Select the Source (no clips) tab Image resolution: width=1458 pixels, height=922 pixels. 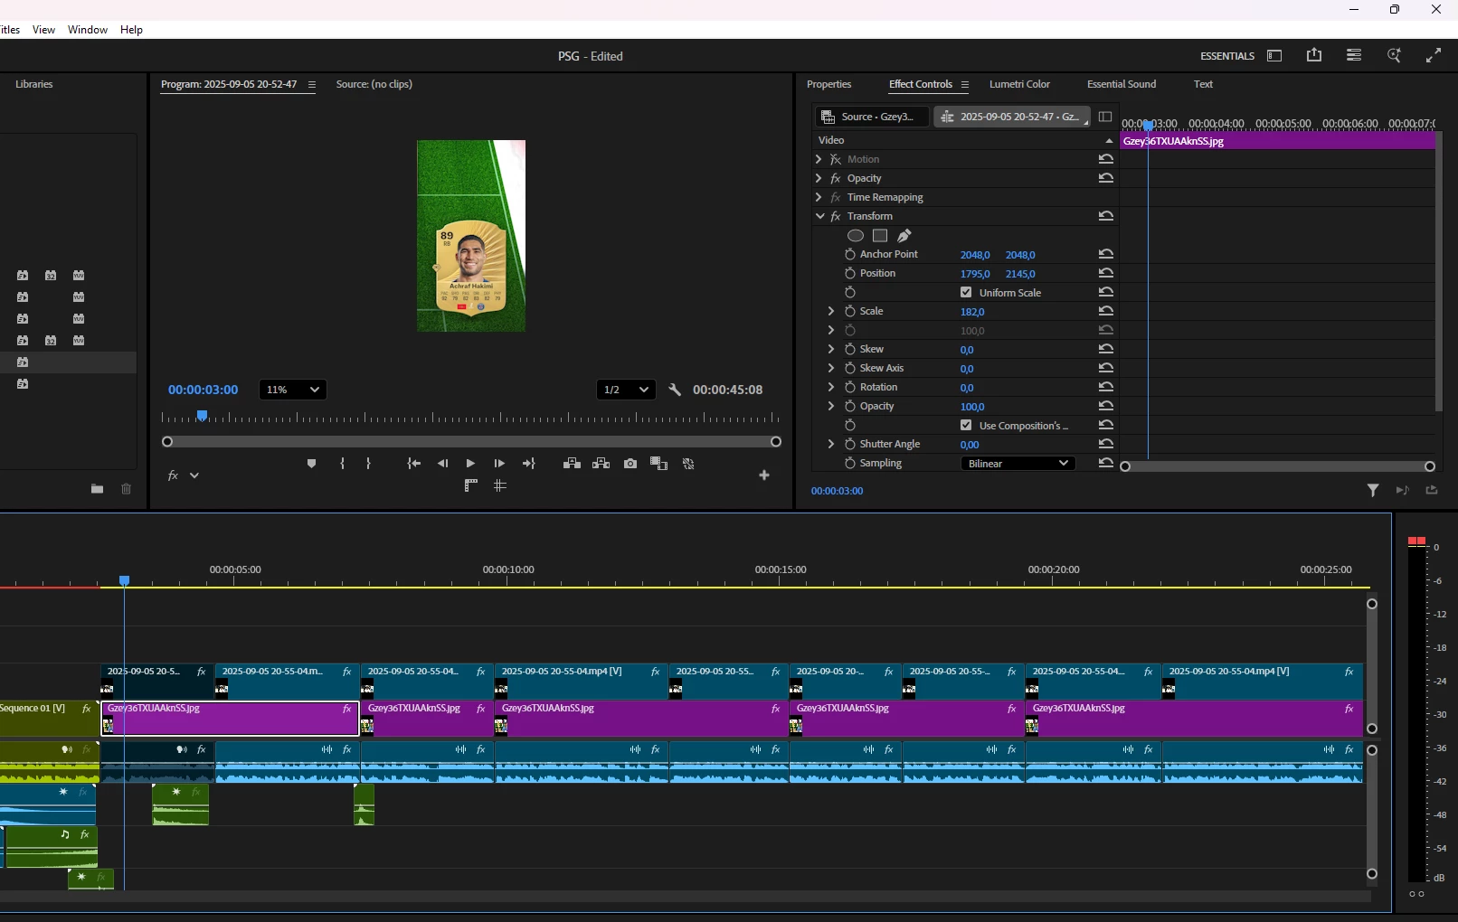[x=374, y=84]
